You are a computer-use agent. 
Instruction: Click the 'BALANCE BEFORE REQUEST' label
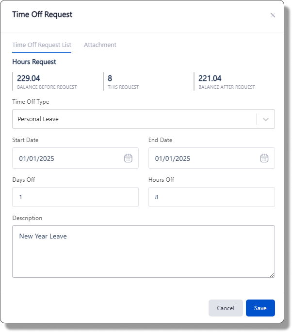47,87
